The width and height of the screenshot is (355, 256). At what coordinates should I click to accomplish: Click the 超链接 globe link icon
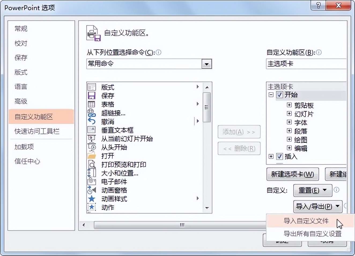coord(92,113)
